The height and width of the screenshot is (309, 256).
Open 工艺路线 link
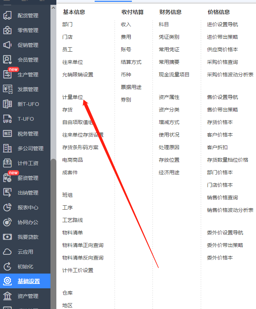point(73,220)
